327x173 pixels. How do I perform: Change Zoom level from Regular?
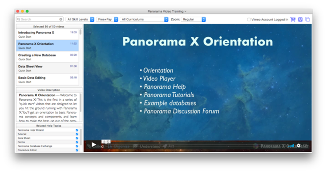tap(194, 20)
